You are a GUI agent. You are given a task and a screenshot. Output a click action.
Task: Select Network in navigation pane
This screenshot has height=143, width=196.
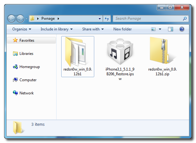pyautogui.click(x=26, y=93)
